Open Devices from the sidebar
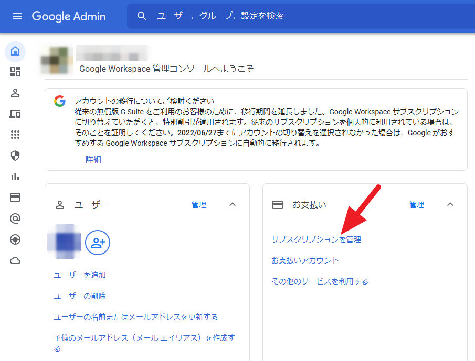The height and width of the screenshot is (361, 475). click(x=15, y=114)
